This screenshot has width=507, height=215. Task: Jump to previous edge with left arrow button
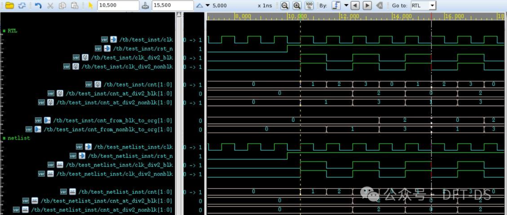(355, 6)
